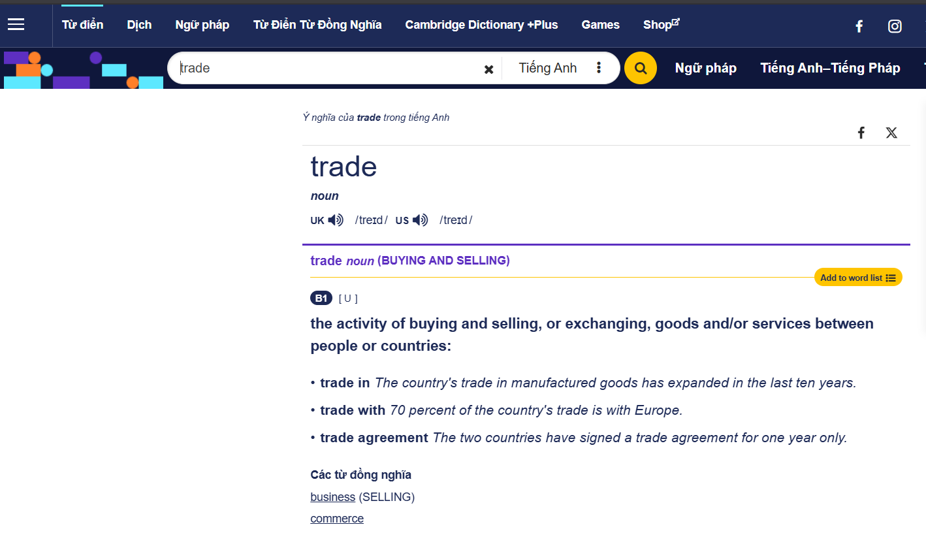Click the yellow search magnifier button
926x533 pixels.
point(640,68)
